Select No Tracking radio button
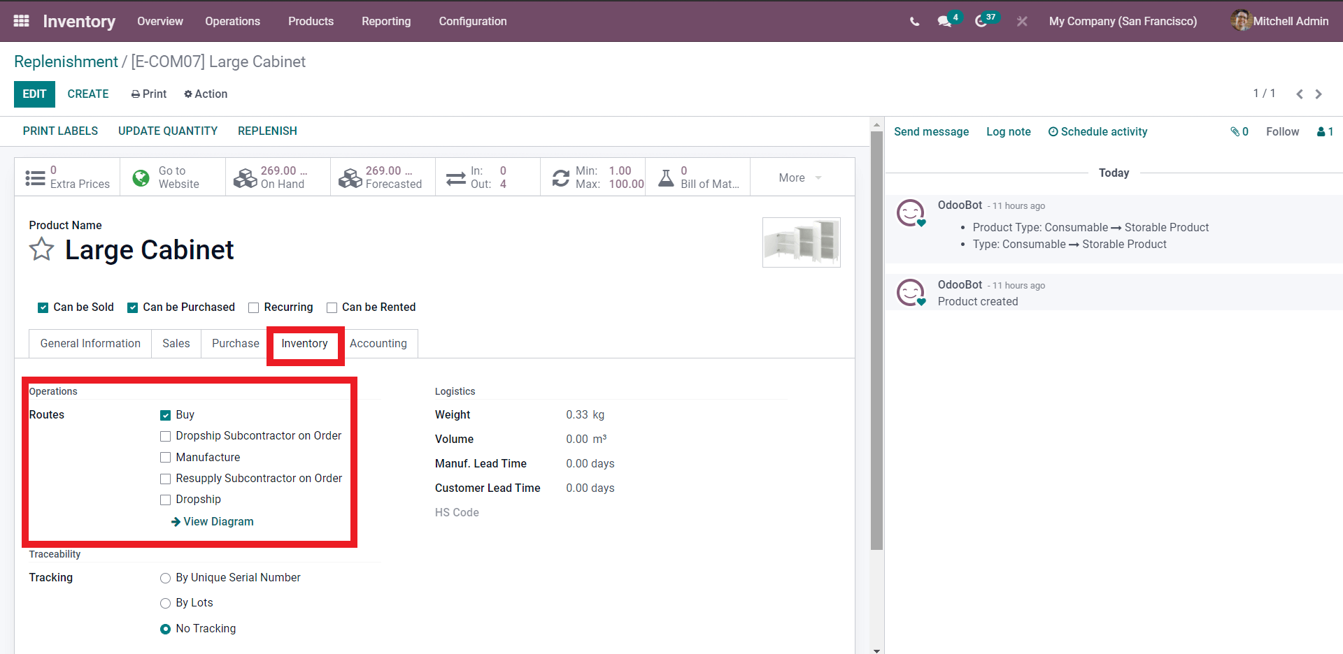The height and width of the screenshot is (654, 1343). 166,629
